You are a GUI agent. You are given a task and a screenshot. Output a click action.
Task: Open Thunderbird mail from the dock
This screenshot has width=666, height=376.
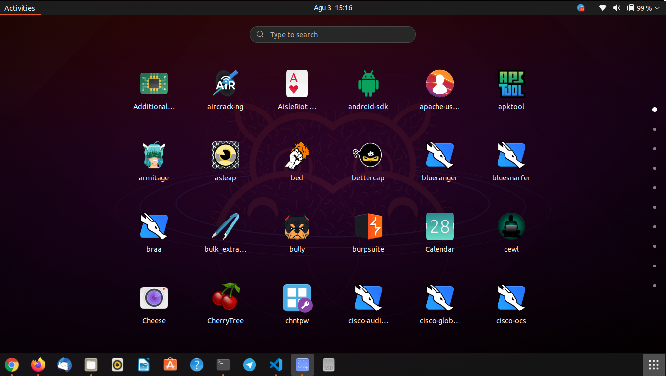point(64,364)
